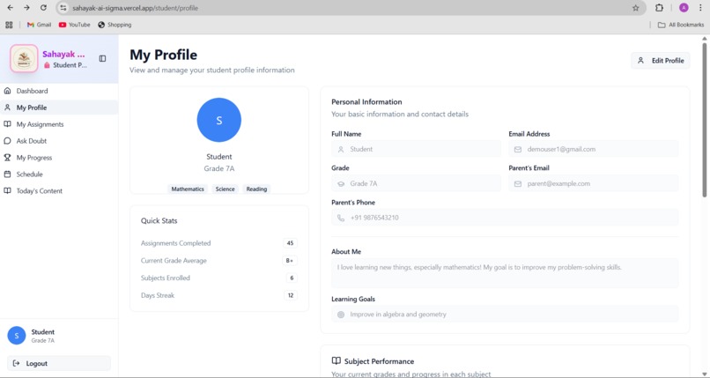
Task: Click the browser address bar URL
Action: click(x=135, y=8)
